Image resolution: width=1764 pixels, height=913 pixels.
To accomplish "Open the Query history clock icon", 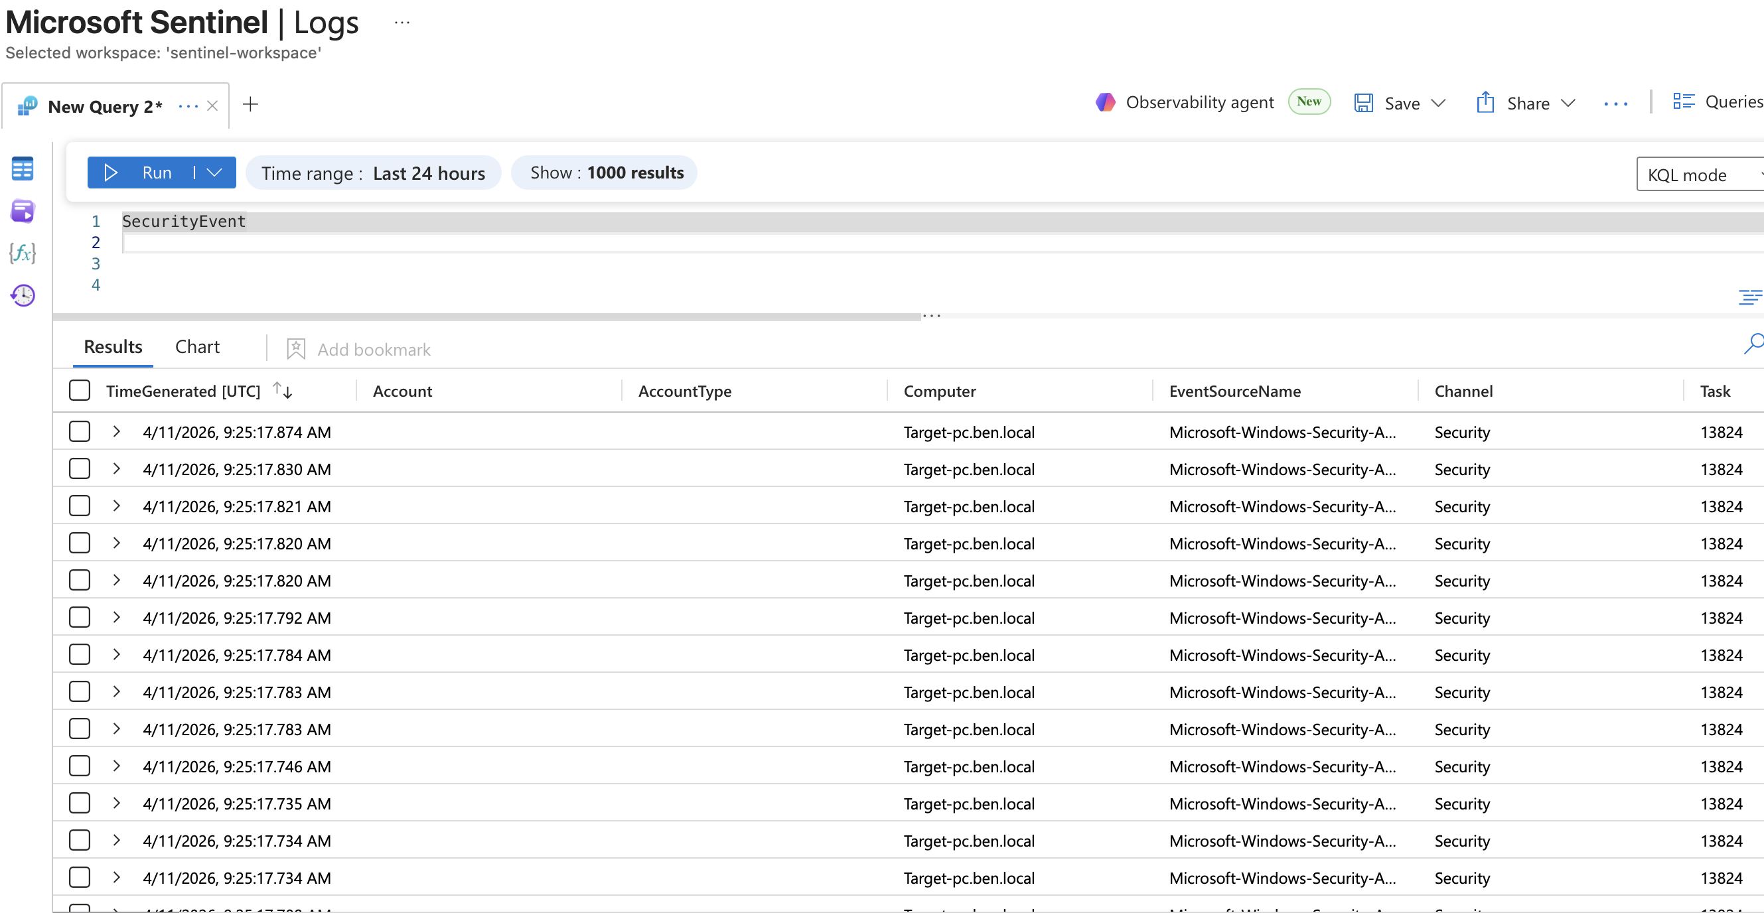I will (x=22, y=296).
